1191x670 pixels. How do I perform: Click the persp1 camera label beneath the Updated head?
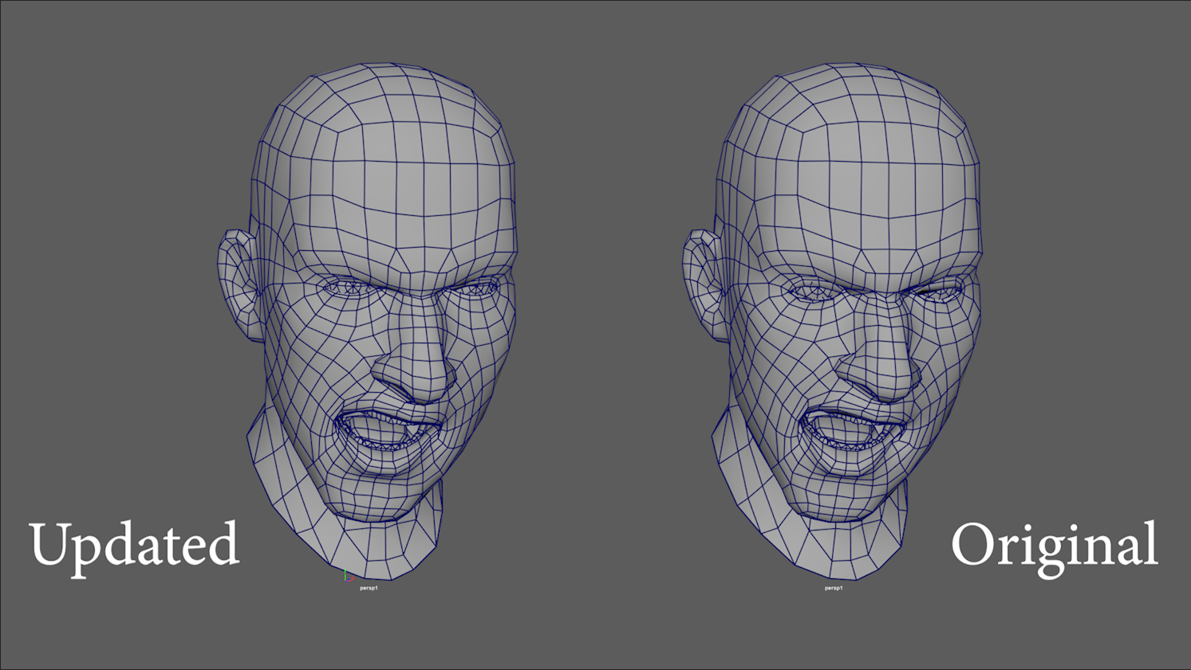point(369,588)
